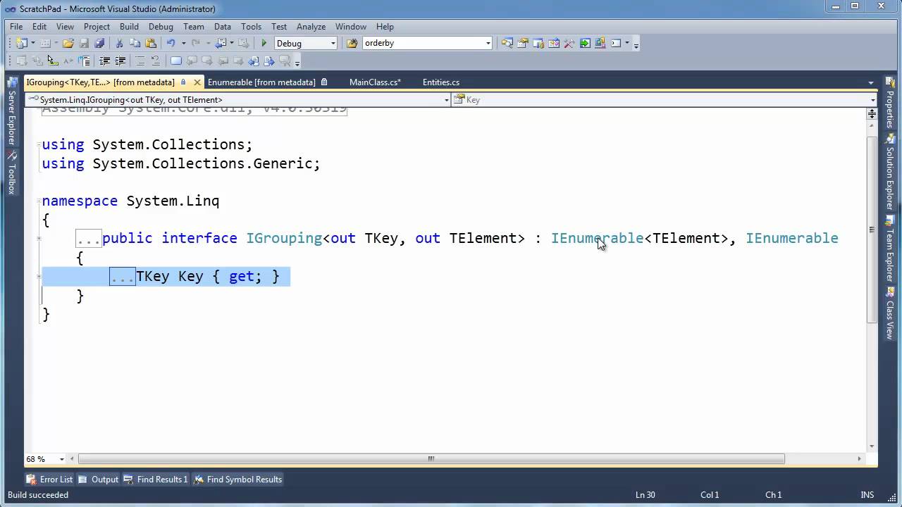The image size is (902, 507).
Task: Open the Tools menu
Action: coord(251,26)
